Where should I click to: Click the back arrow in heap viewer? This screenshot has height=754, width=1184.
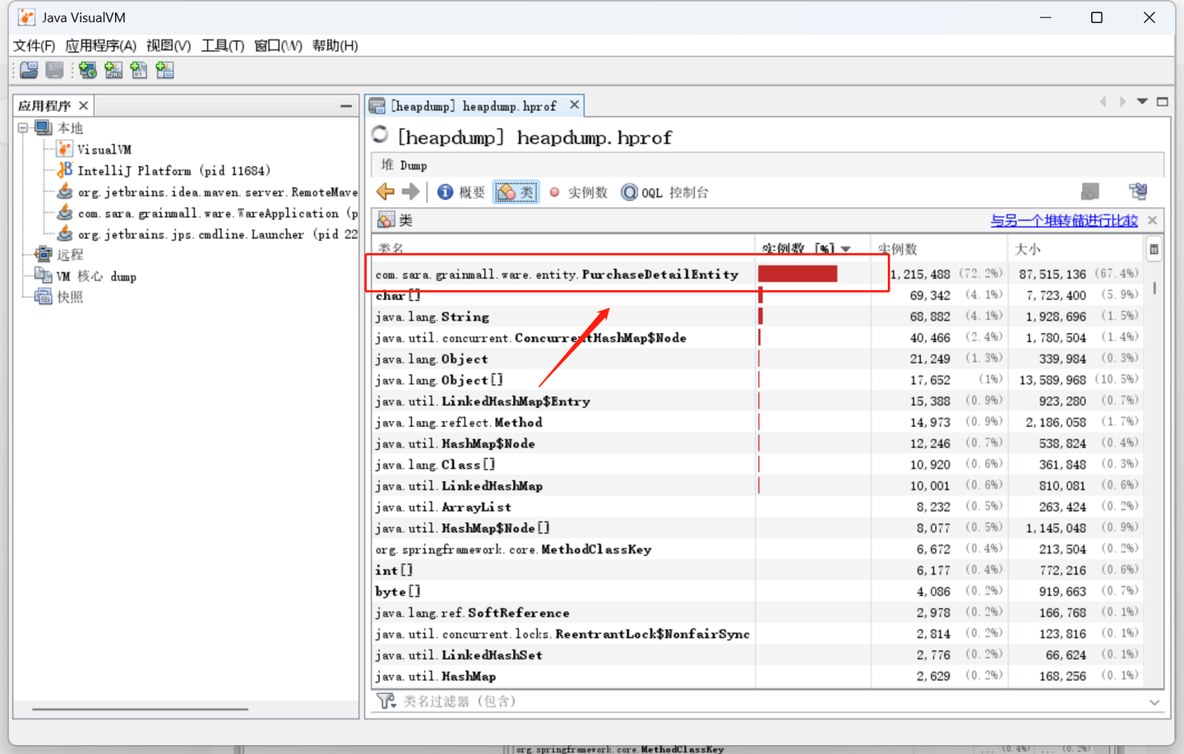coord(385,192)
